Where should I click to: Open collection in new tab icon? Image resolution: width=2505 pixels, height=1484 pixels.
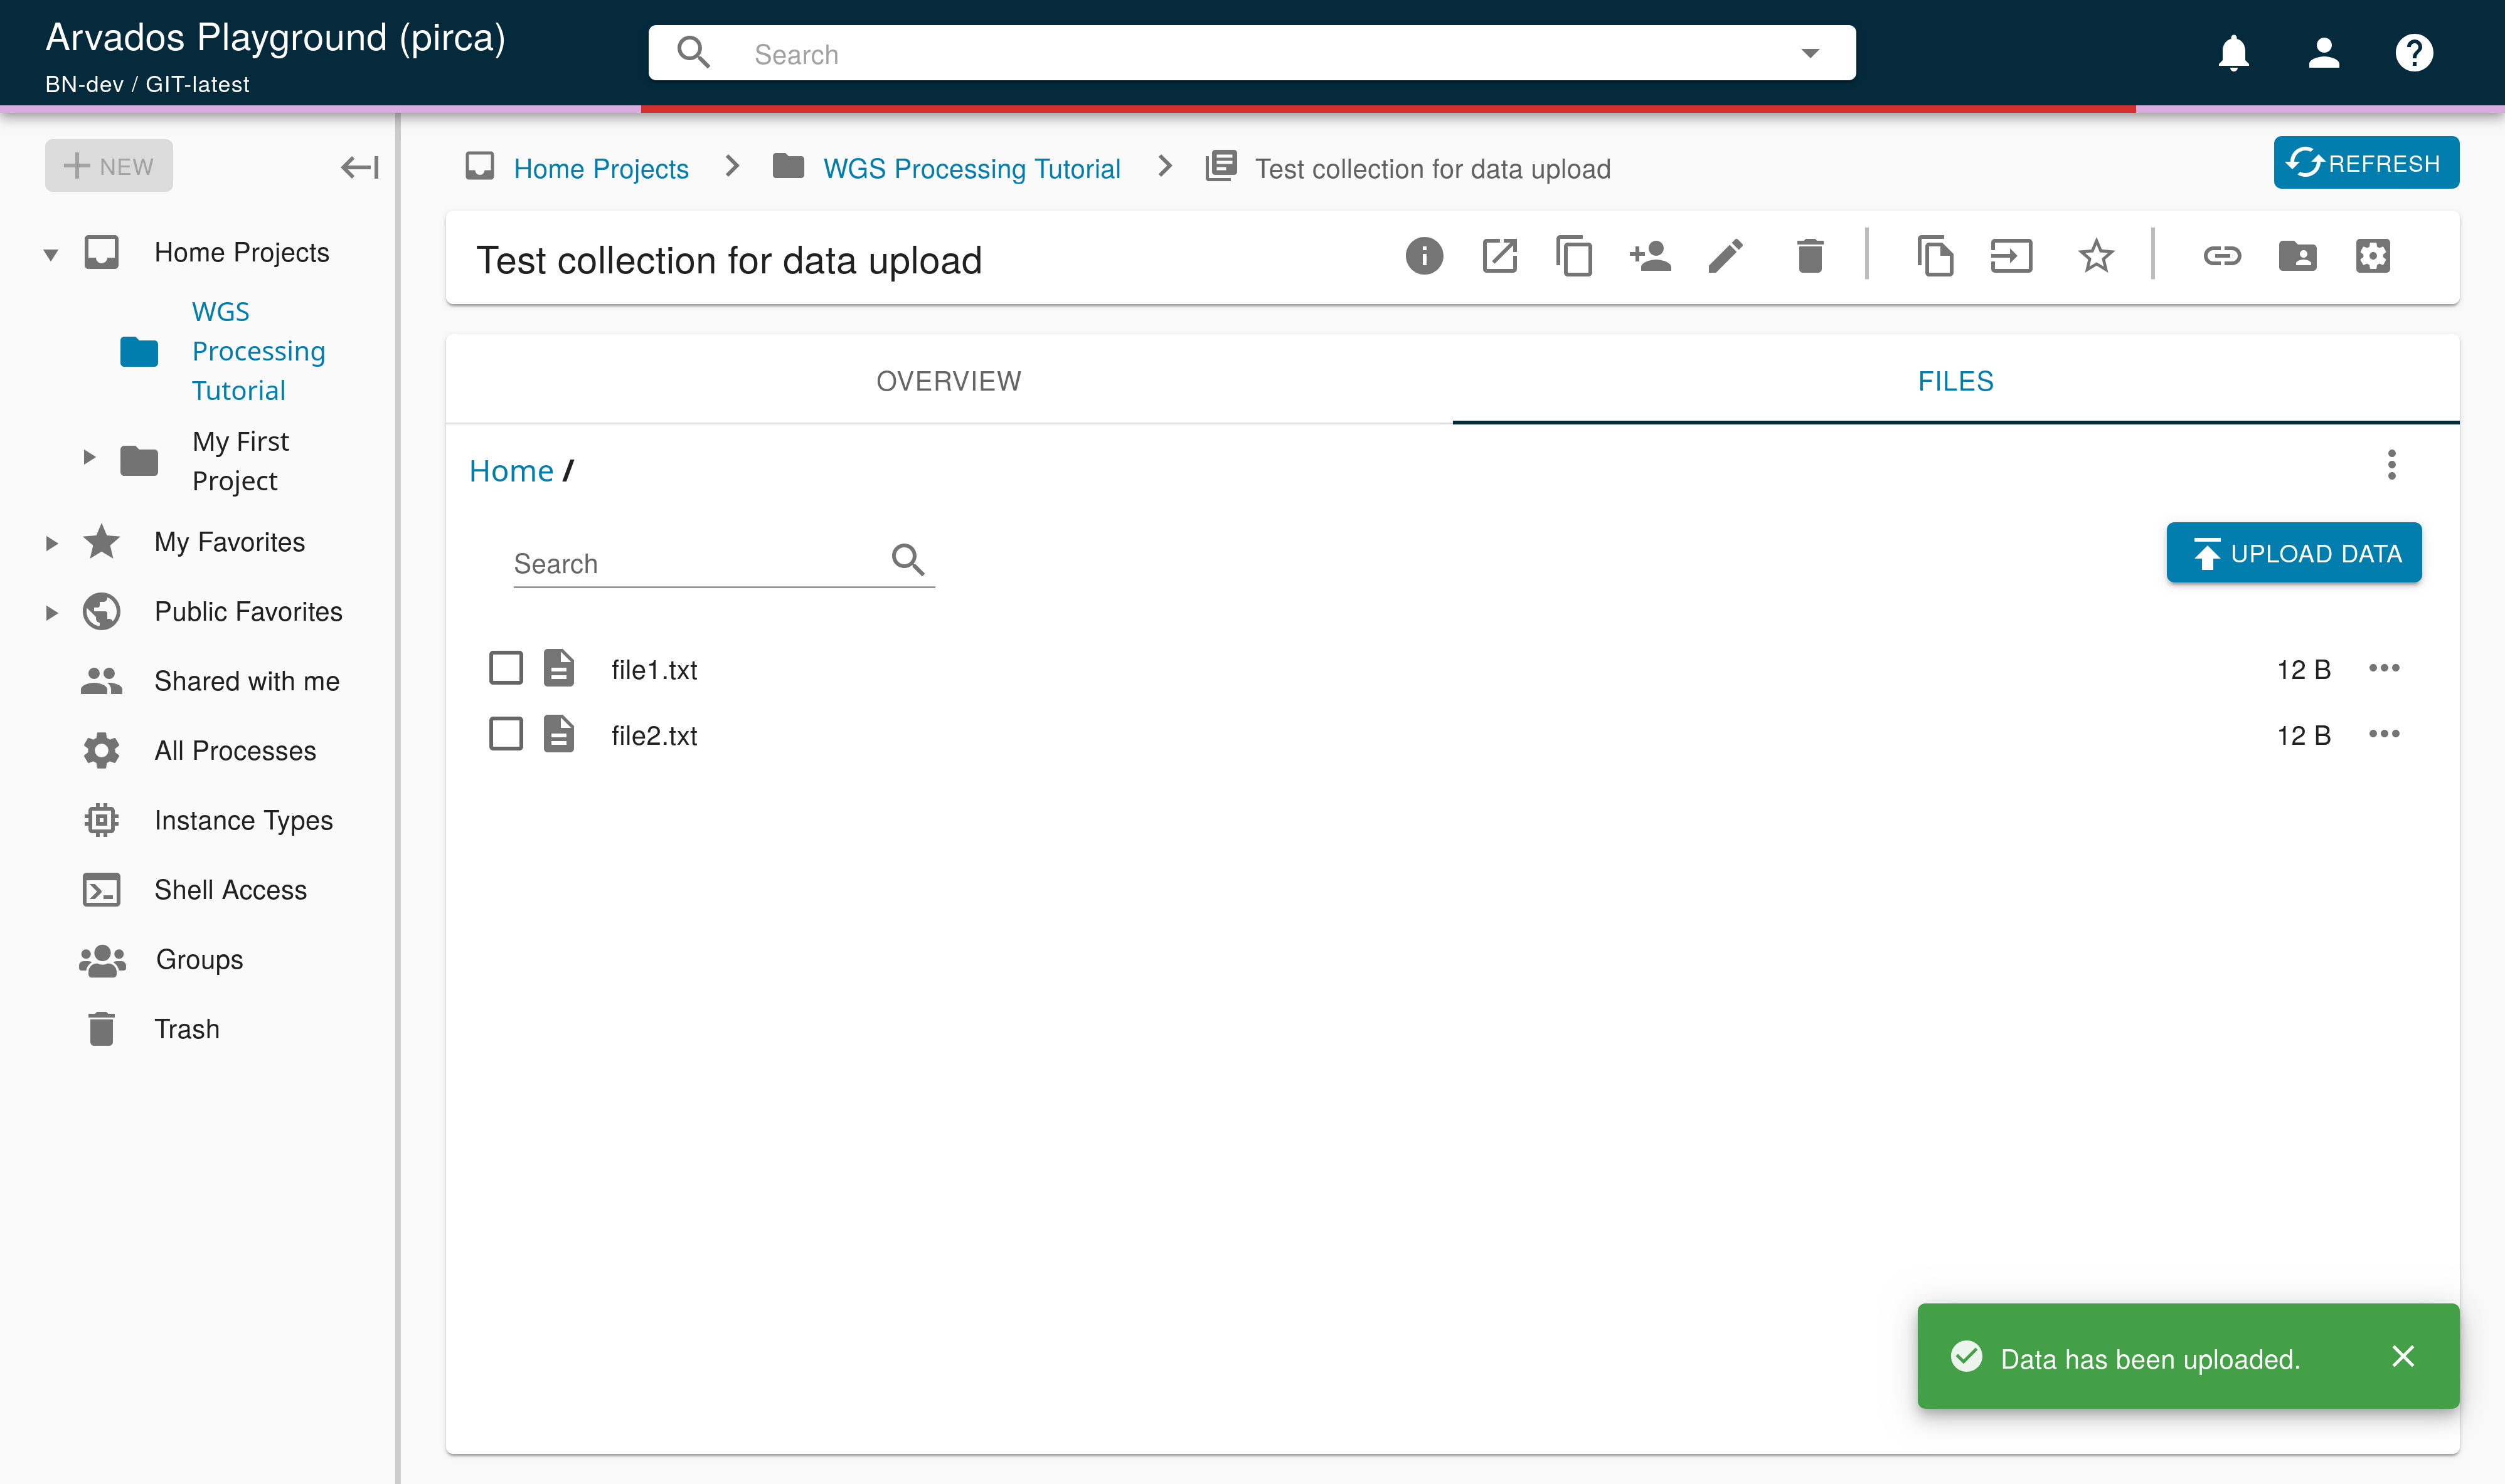point(1499,256)
